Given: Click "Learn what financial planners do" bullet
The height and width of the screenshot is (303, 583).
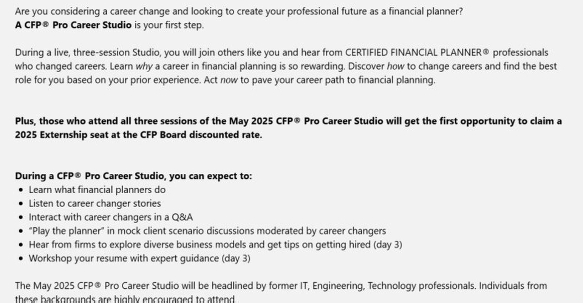Looking at the screenshot, I should point(97,190).
